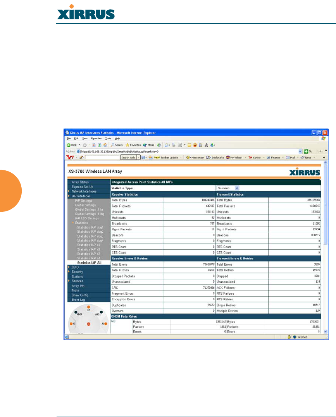This screenshot has width=336, height=417.
Task: Open the Help menu
Action: [x=117, y=139]
